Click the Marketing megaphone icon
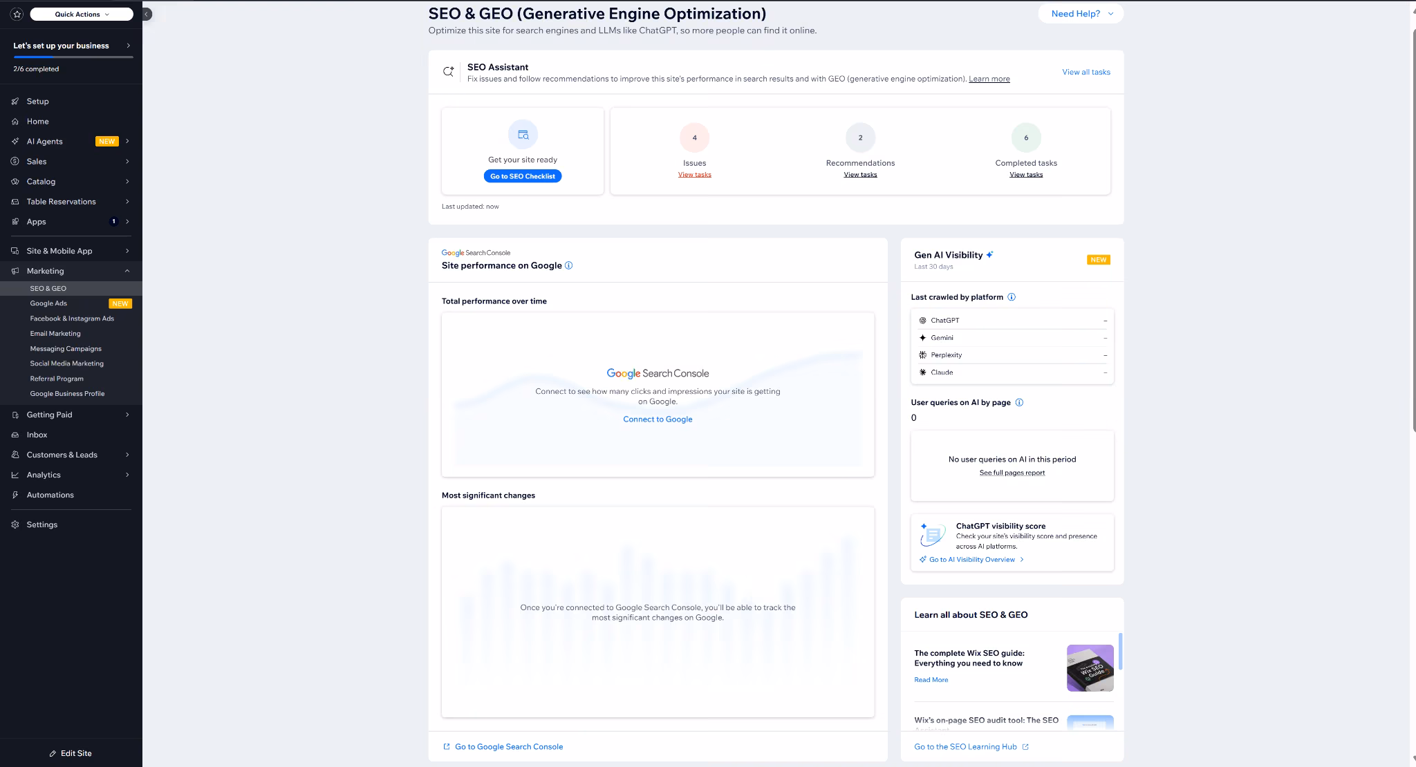 (15, 271)
